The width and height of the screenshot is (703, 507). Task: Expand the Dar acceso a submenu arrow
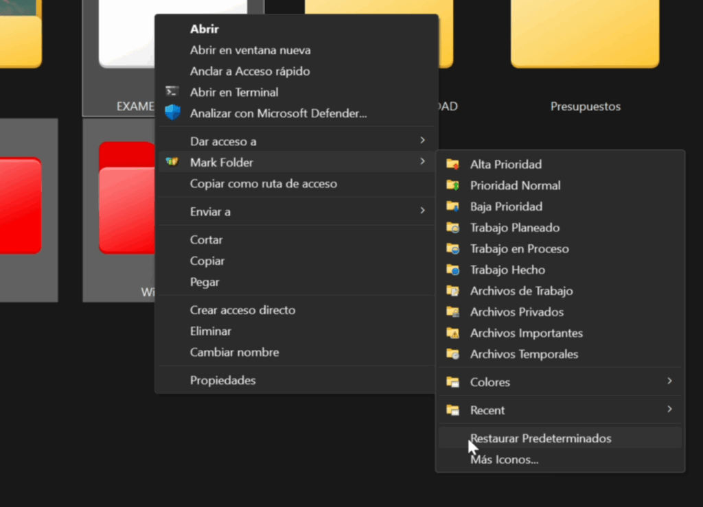[x=422, y=141]
